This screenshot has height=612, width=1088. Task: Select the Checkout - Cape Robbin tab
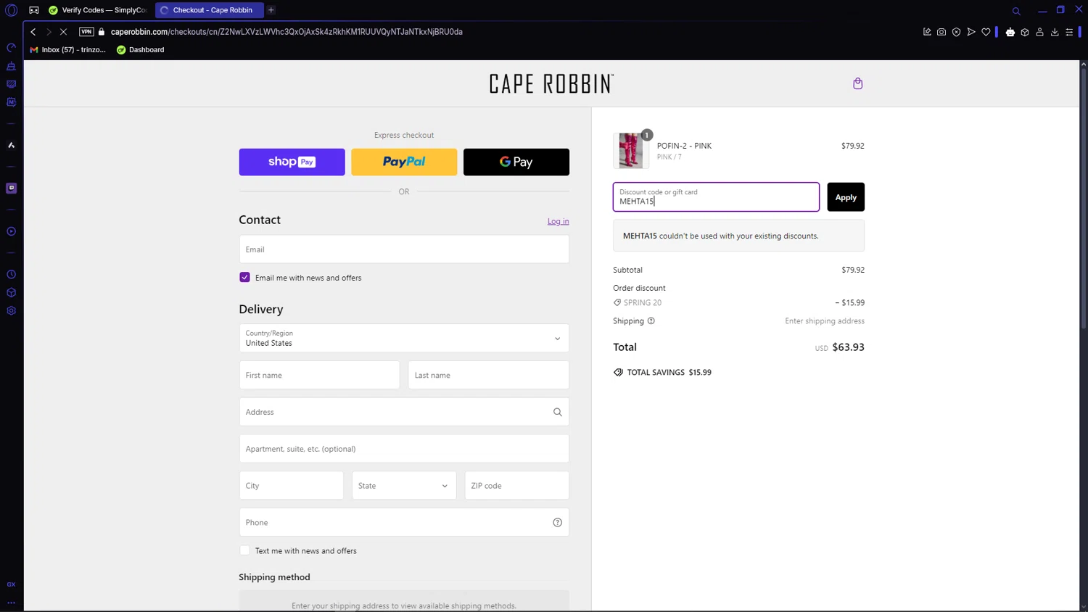click(x=210, y=10)
